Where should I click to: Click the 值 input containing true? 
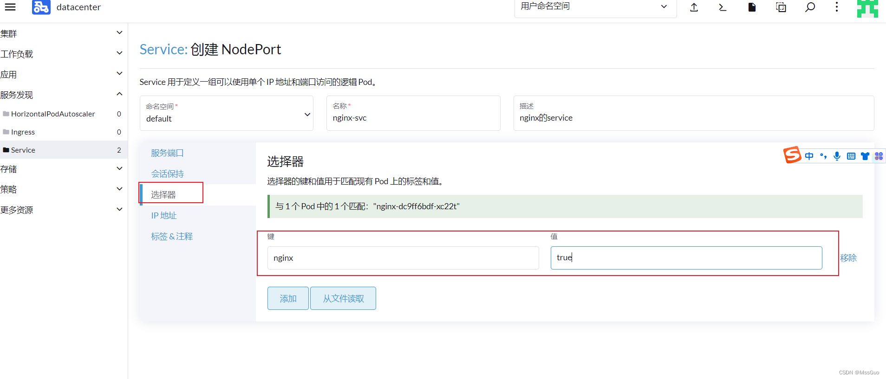(686, 258)
